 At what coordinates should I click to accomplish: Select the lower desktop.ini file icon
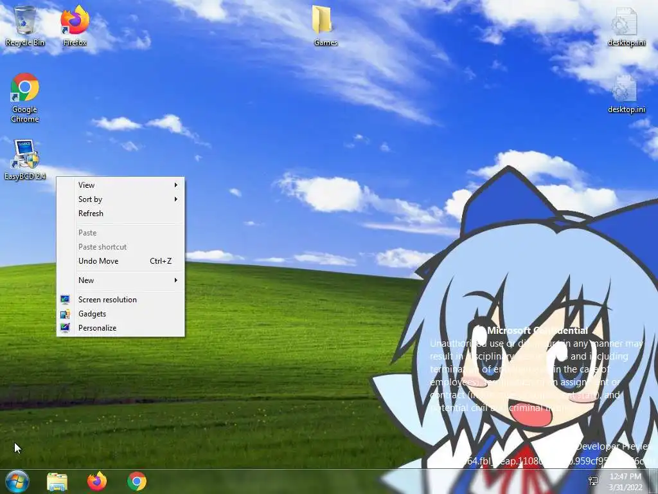tap(626, 94)
